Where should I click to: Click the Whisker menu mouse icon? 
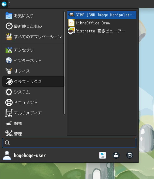(x=4, y=4)
